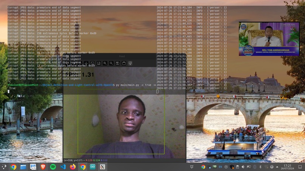
Task: Click the Chrome icon in the system tray
Action: coord(203,167)
